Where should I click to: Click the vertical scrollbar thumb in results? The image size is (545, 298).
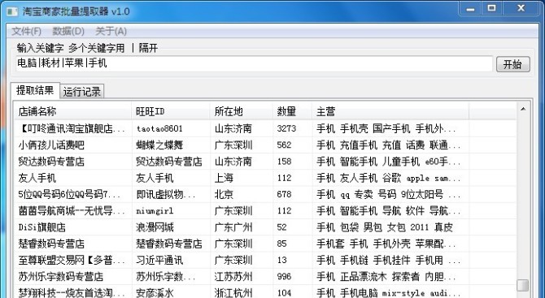point(523,286)
